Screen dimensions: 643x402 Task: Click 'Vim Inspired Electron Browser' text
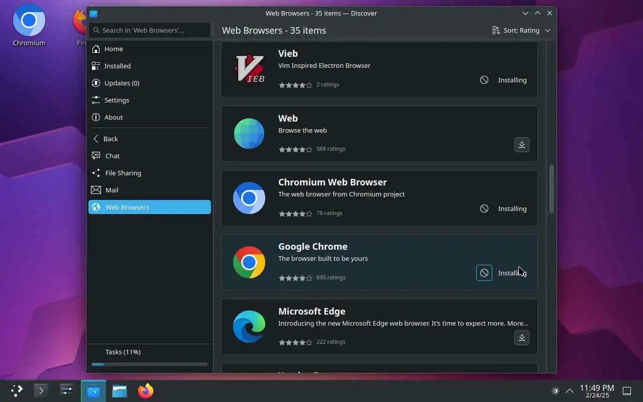coord(324,65)
